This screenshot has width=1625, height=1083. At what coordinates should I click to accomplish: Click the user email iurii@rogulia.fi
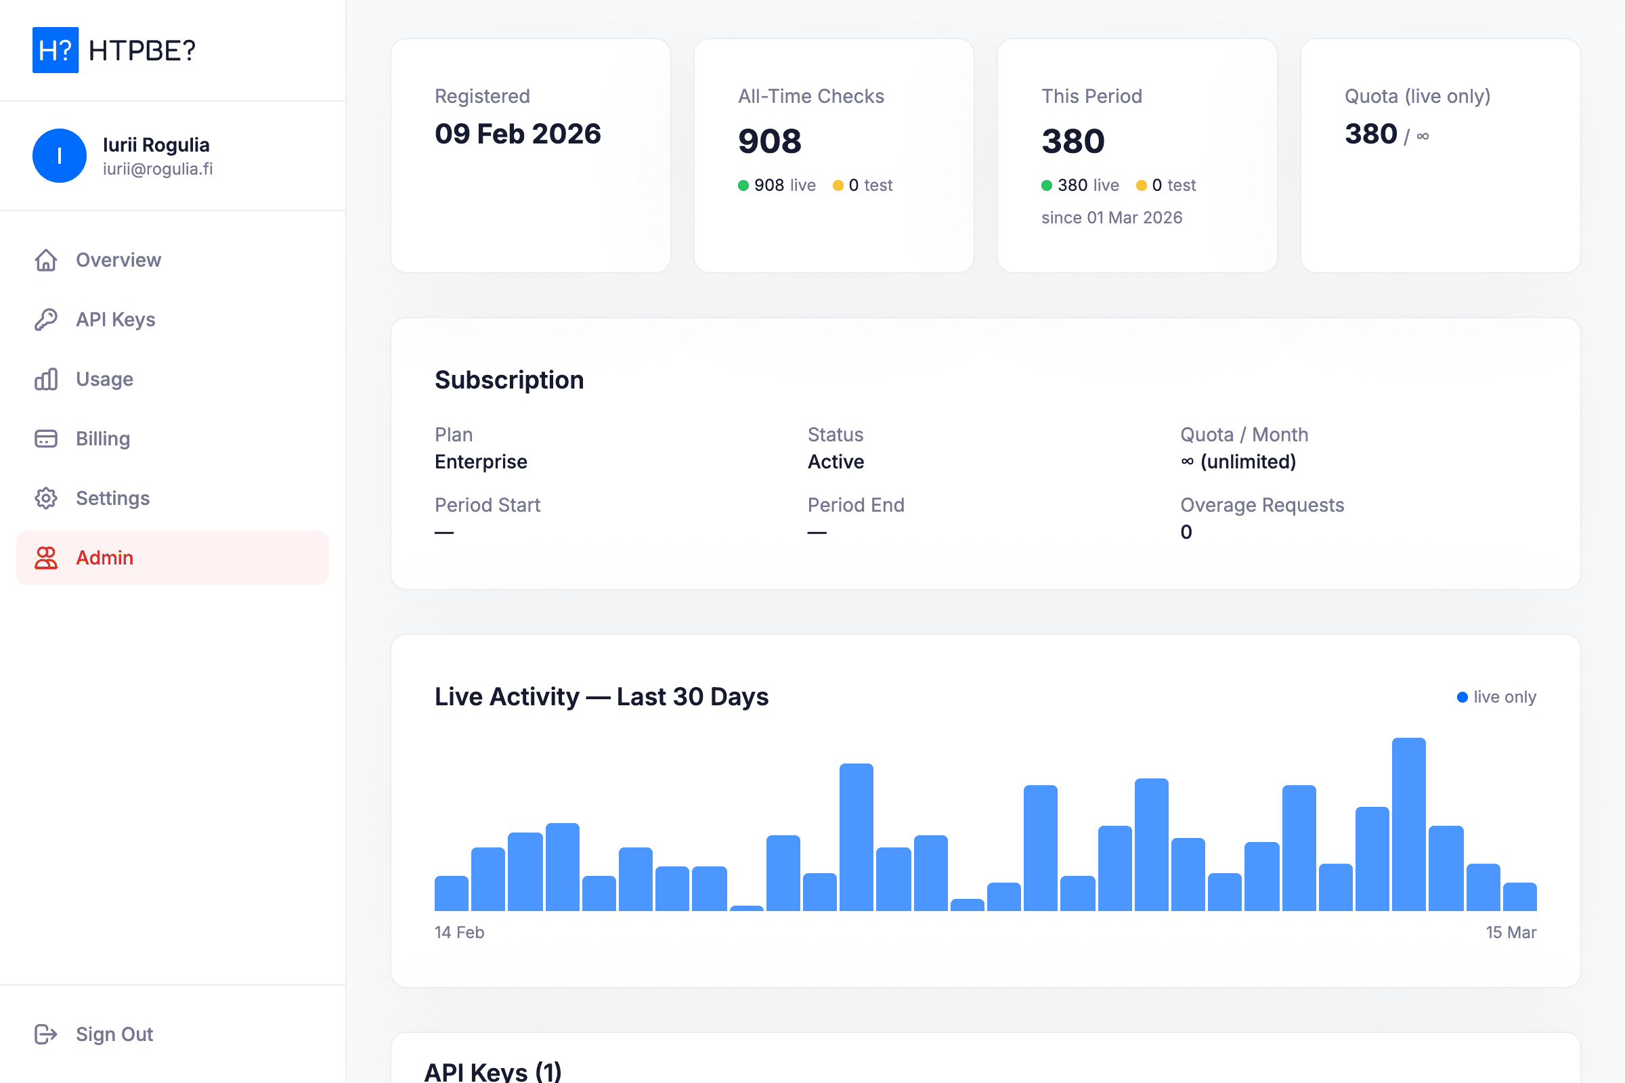tap(158, 169)
